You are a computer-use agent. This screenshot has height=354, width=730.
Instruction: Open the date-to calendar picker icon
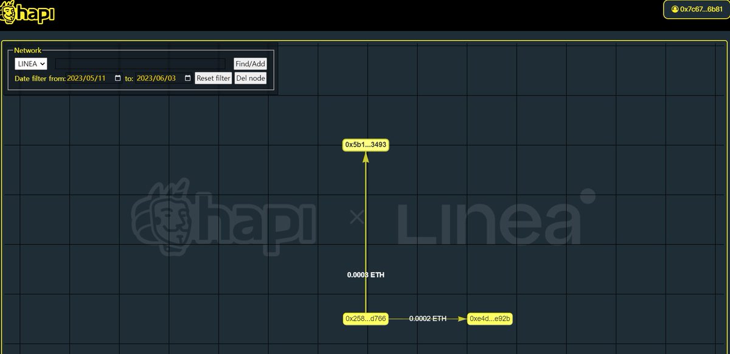click(x=187, y=78)
